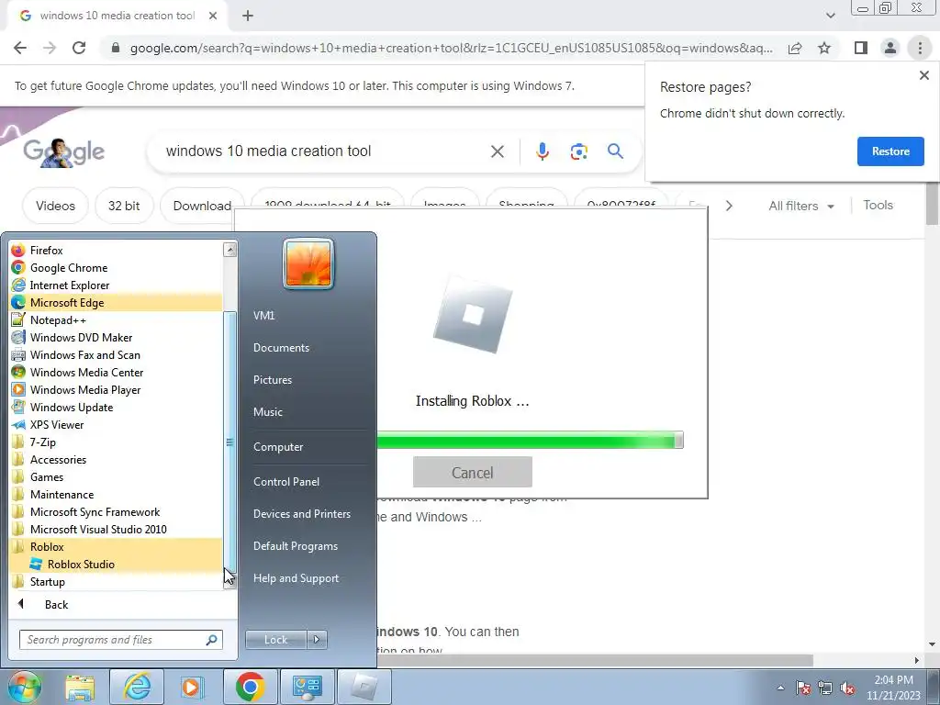Open Chrome tab search dropdown

830,16
